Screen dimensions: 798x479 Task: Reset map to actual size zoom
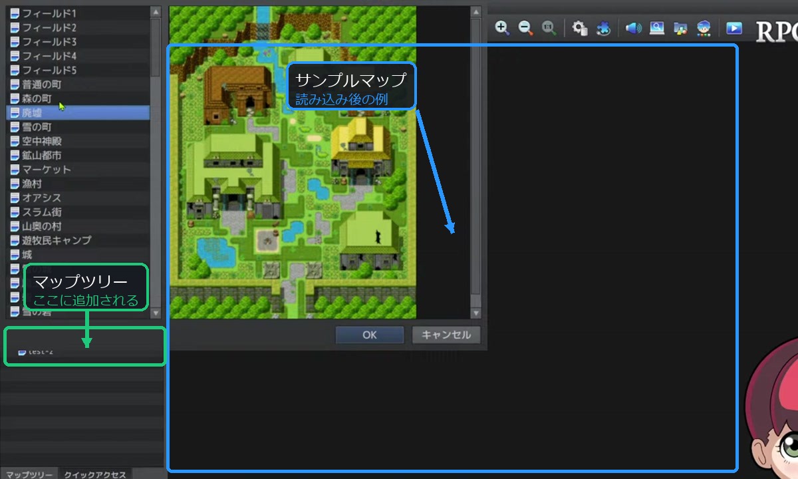pos(549,28)
